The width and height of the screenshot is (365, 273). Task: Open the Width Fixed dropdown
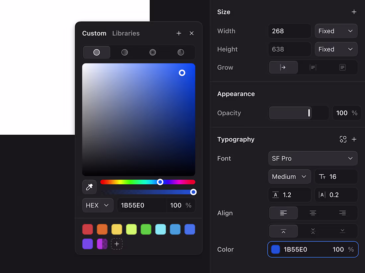click(336, 31)
